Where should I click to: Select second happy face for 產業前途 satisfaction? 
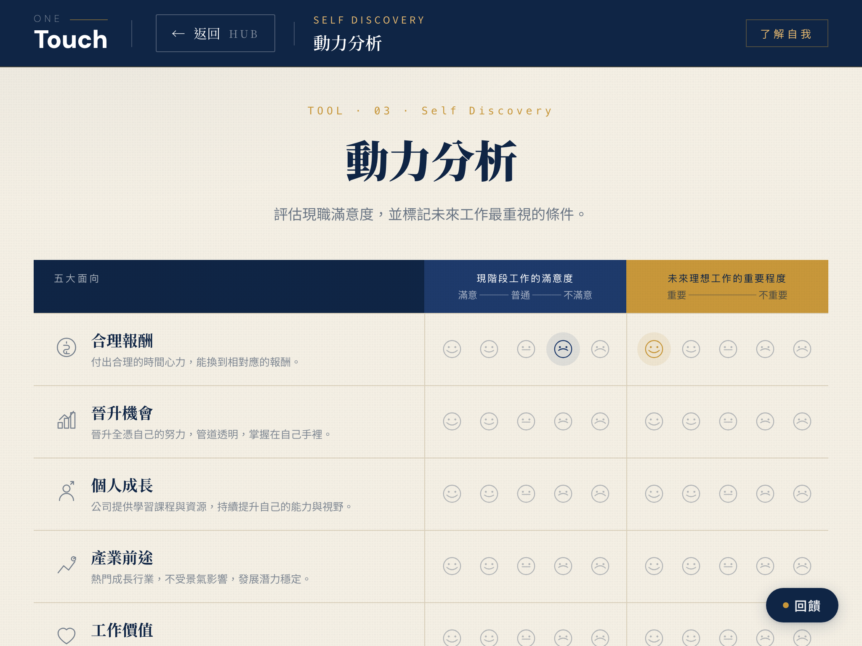pyautogui.click(x=489, y=566)
